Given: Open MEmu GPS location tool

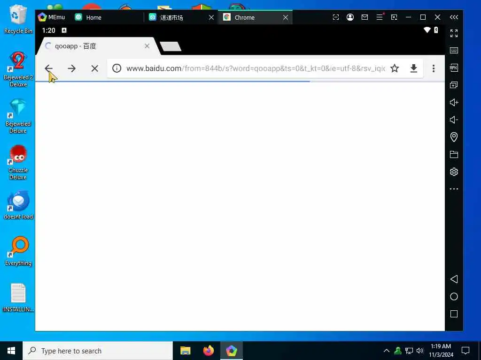Looking at the screenshot, I should click(x=454, y=137).
